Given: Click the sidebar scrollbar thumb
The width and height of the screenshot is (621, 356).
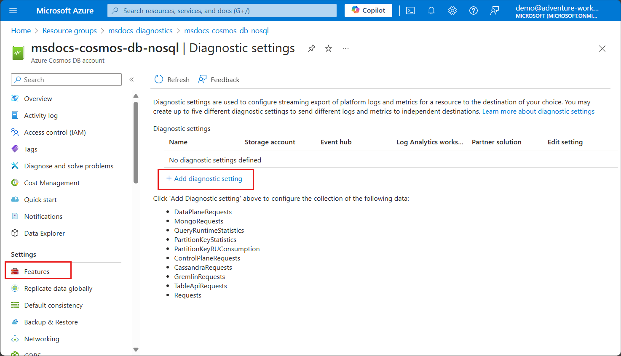Looking at the screenshot, I should (x=136, y=143).
